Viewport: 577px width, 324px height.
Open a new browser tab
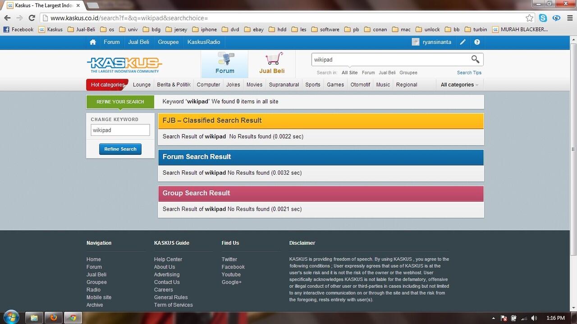93,5
